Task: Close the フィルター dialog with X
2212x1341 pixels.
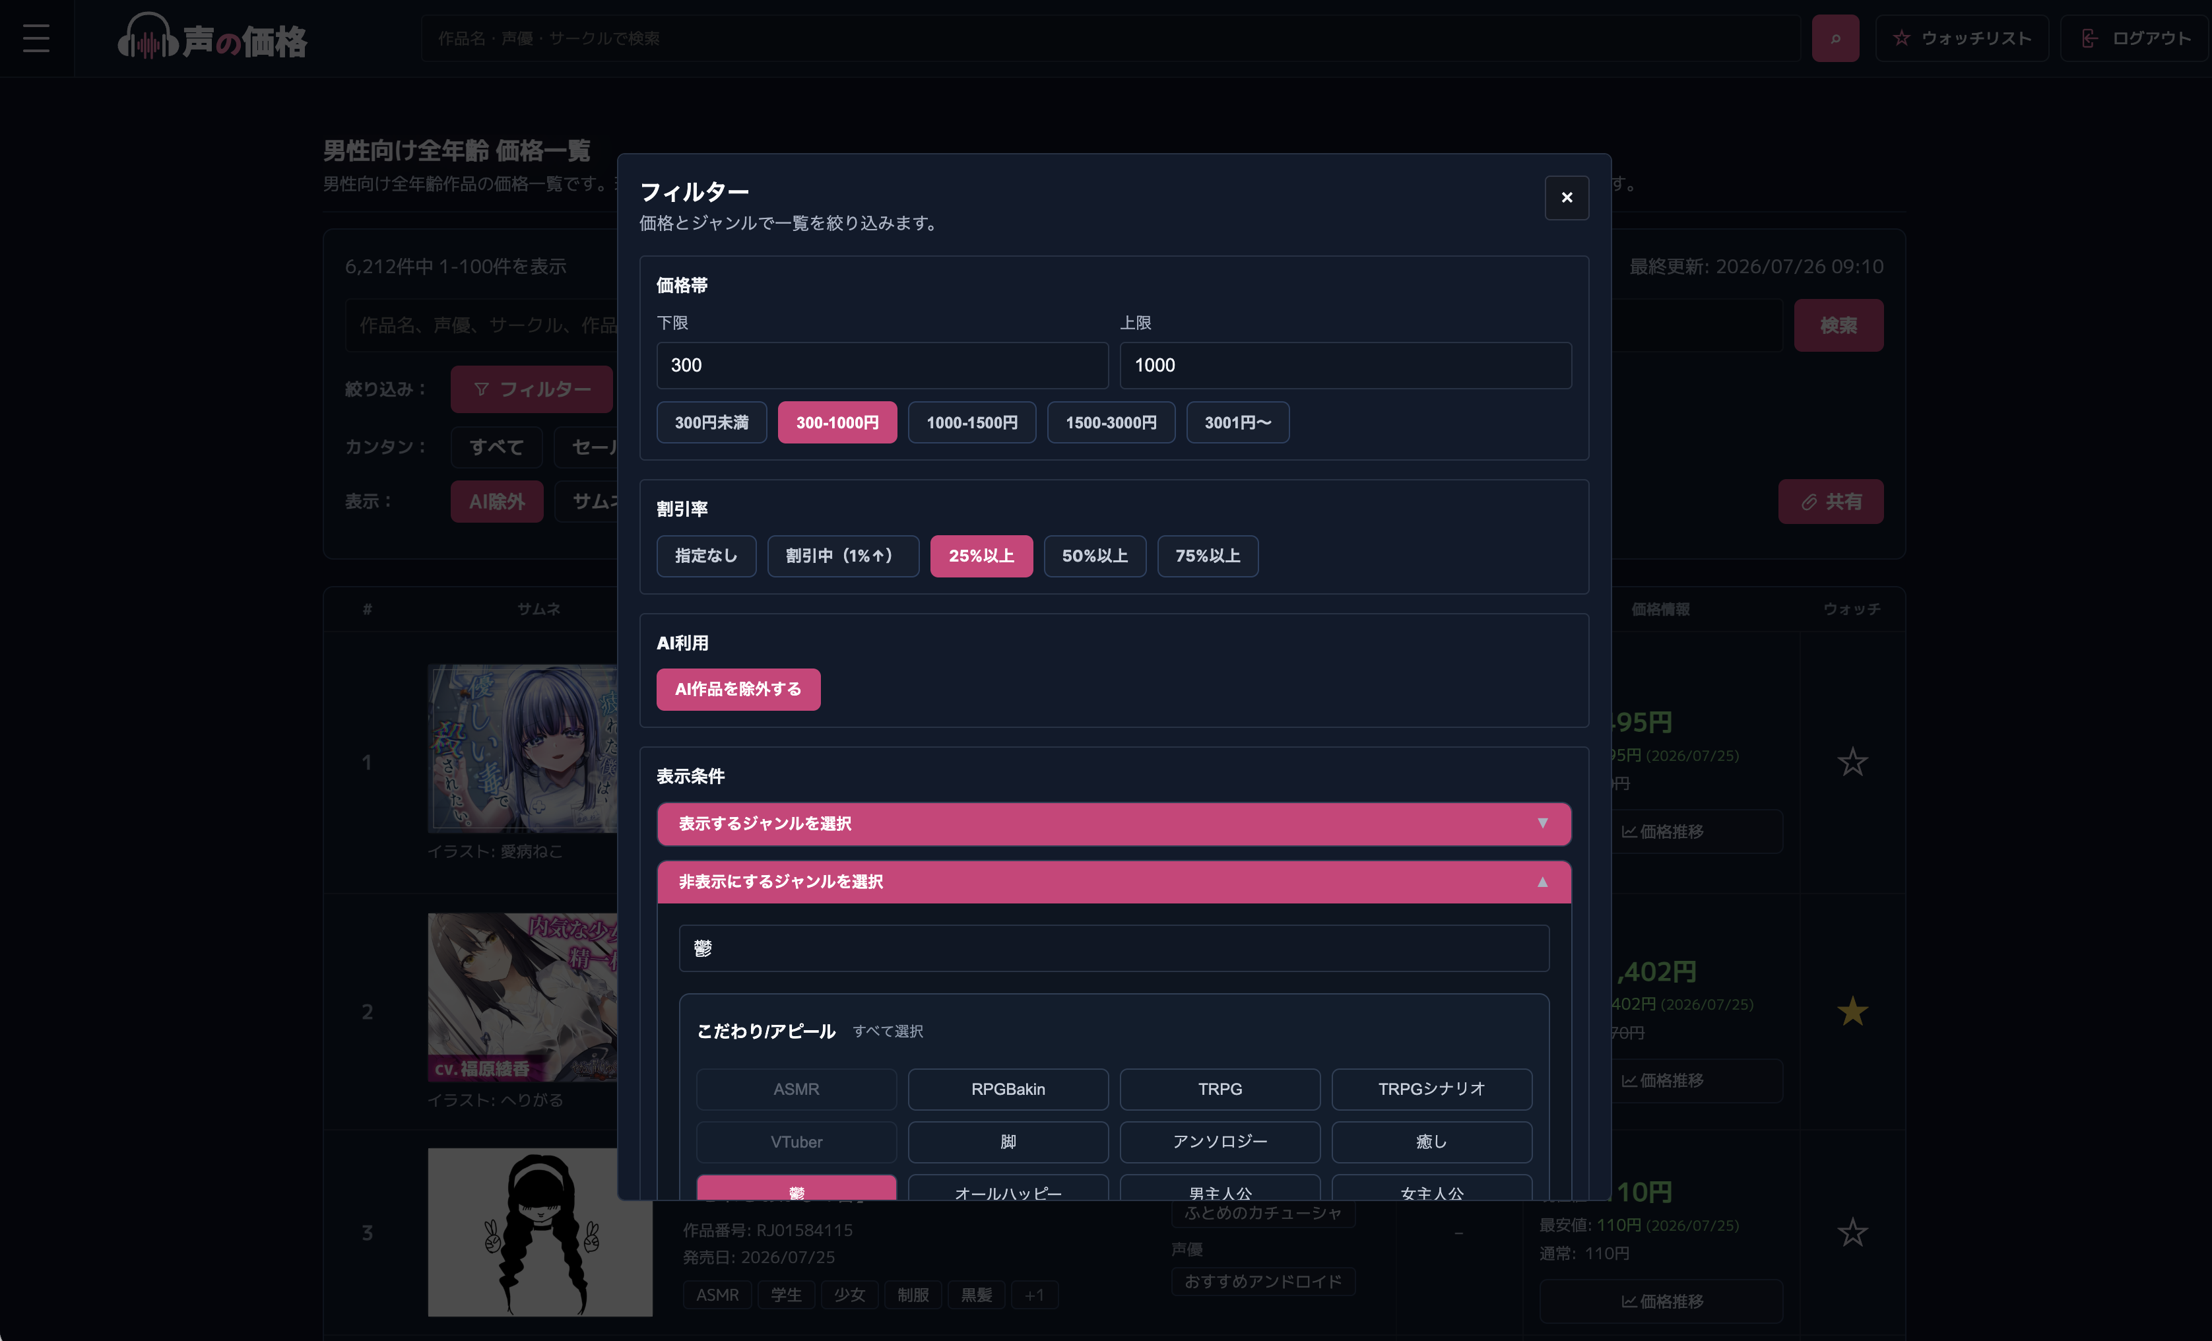Action: pyautogui.click(x=1567, y=197)
